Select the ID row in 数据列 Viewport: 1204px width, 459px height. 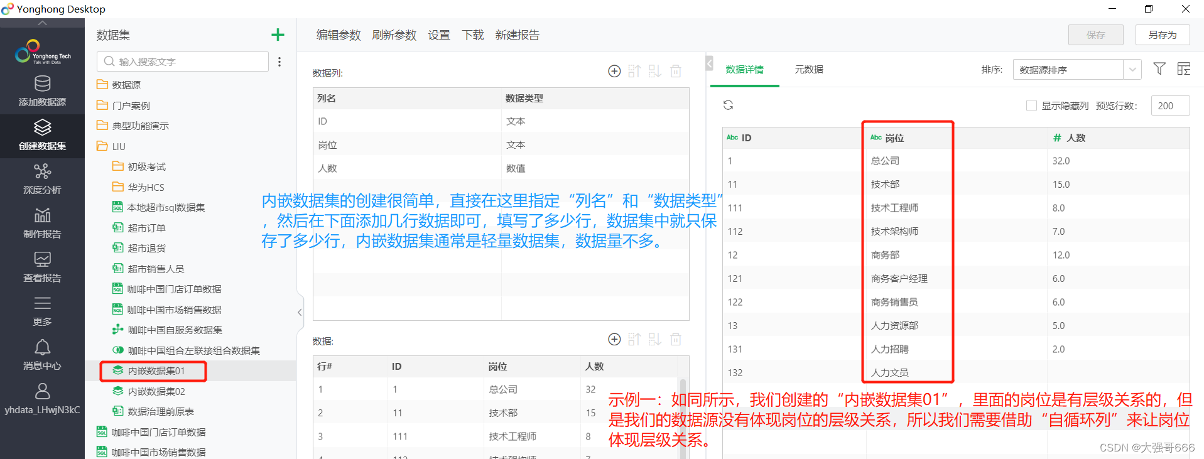tap(501, 121)
